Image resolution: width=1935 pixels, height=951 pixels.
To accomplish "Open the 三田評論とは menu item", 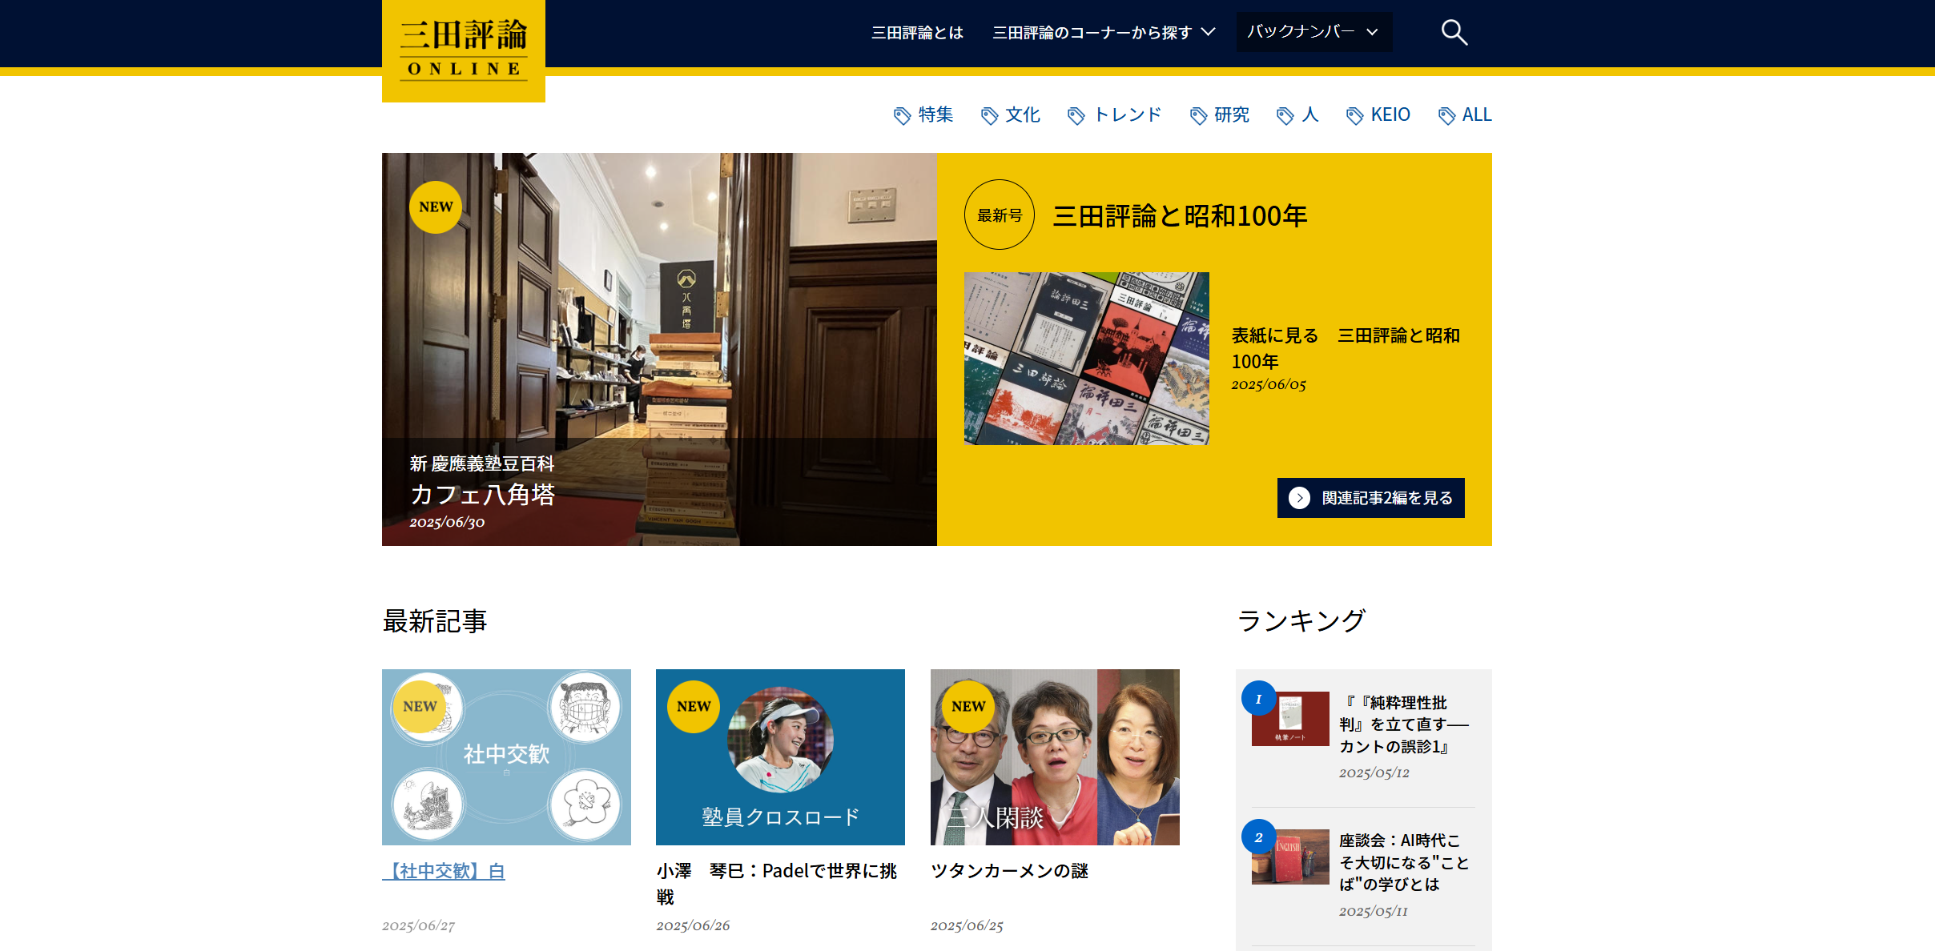I will [918, 33].
